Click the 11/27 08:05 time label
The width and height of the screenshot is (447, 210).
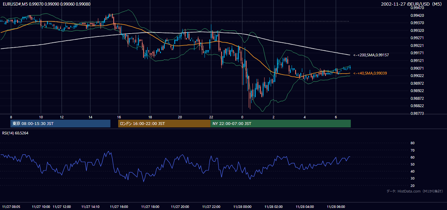(x=11, y=207)
